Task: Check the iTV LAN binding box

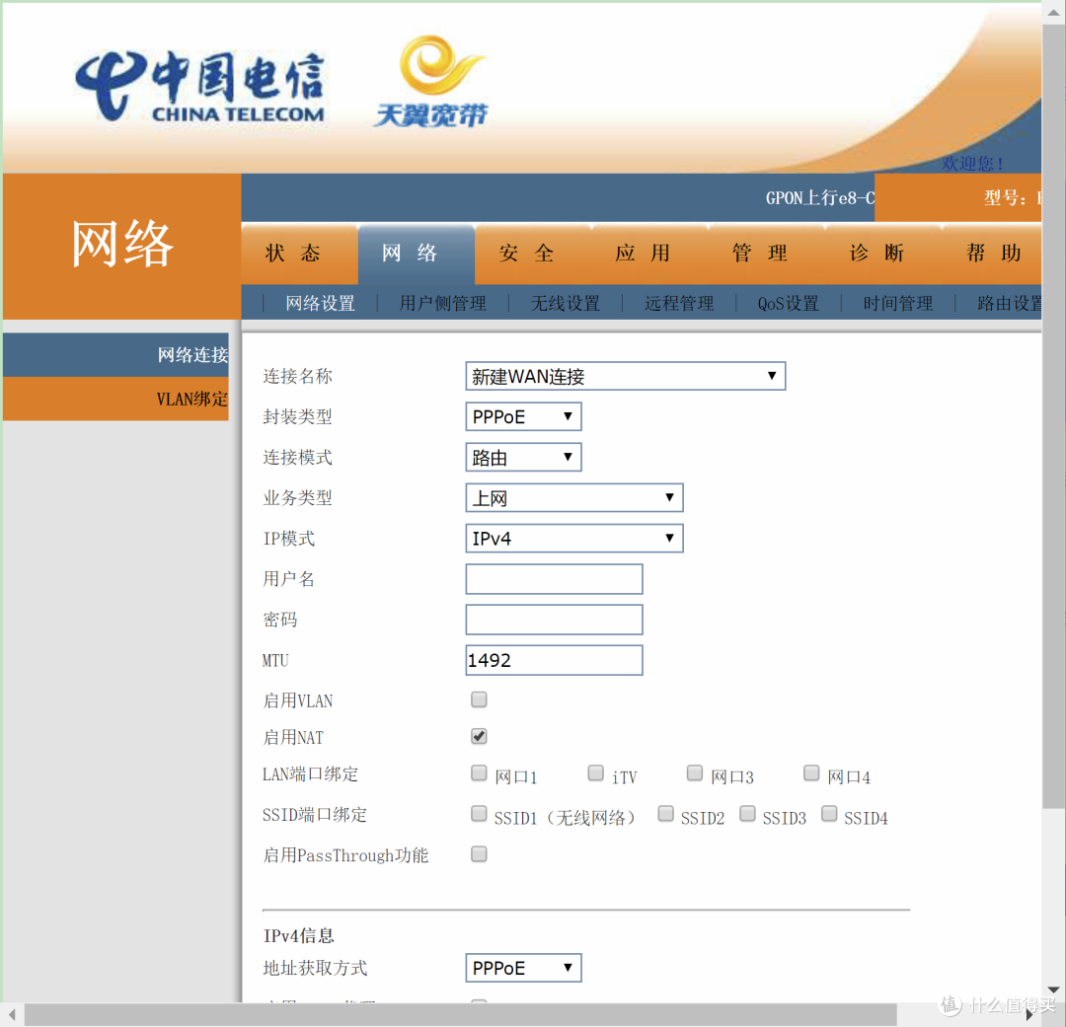Action: pyautogui.click(x=596, y=772)
